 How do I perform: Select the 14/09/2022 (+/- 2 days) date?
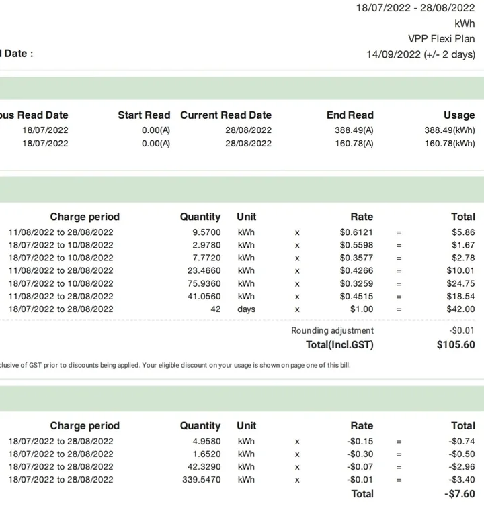[420, 54]
